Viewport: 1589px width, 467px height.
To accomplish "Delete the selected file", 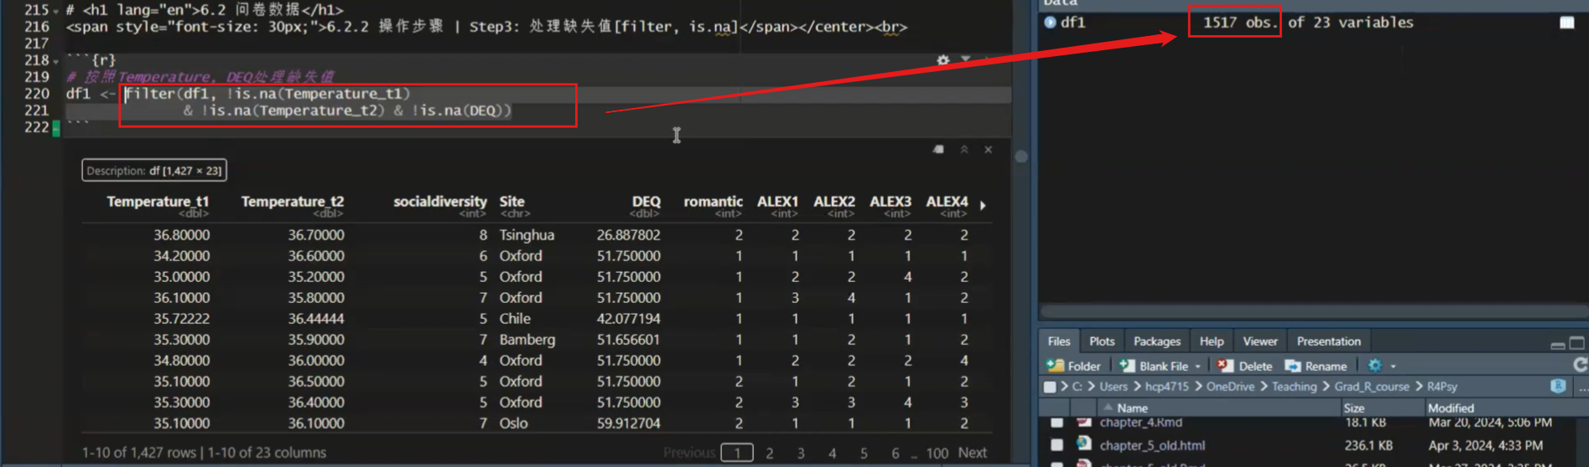I will [x=1245, y=366].
